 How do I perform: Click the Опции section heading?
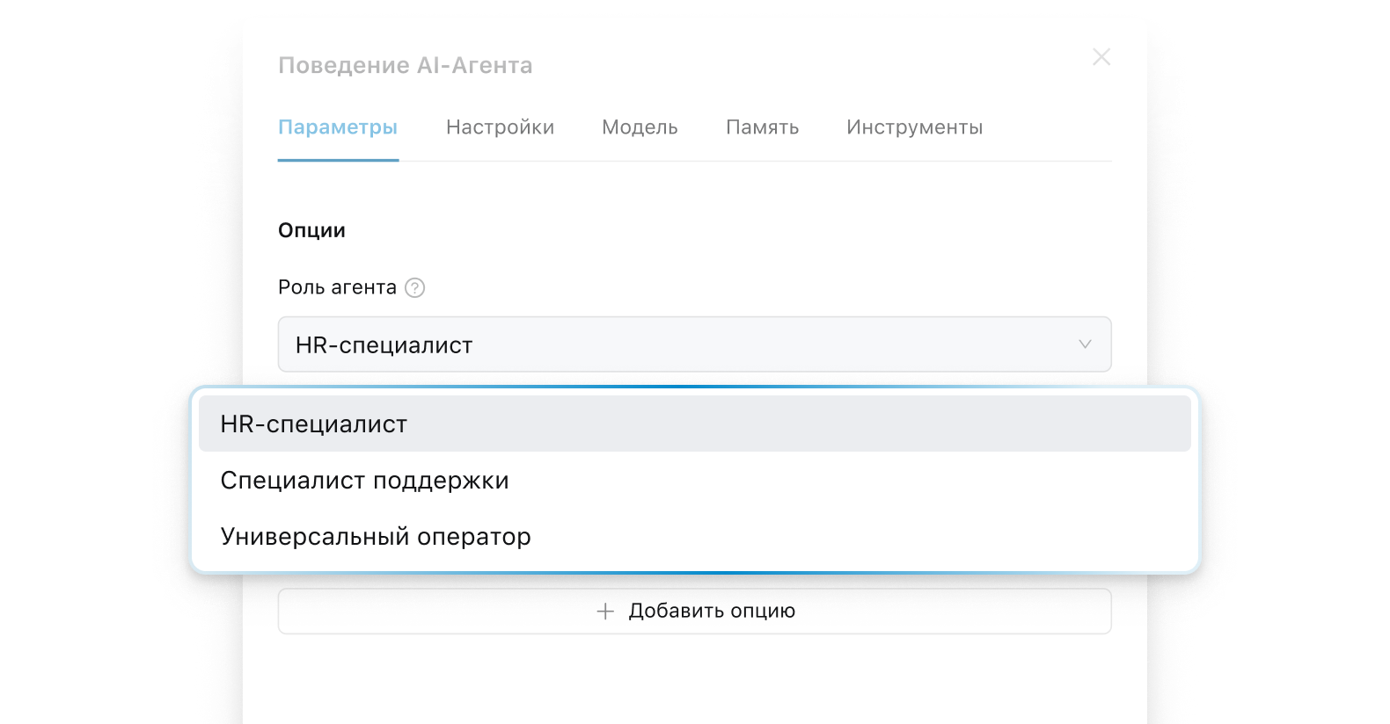pyautogui.click(x=311, y=230)
